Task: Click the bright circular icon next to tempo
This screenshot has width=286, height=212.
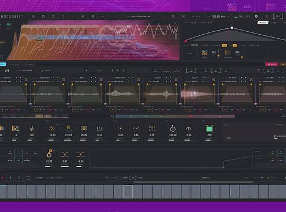Action: click(x=257, y=16)
